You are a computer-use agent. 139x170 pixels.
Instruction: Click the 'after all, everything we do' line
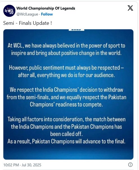(66, 75)
